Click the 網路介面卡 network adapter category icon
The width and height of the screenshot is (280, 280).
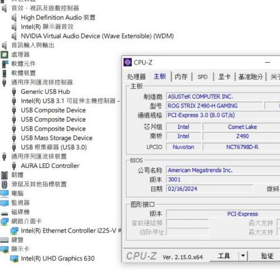pyautogui.click(x=4, y=222)
